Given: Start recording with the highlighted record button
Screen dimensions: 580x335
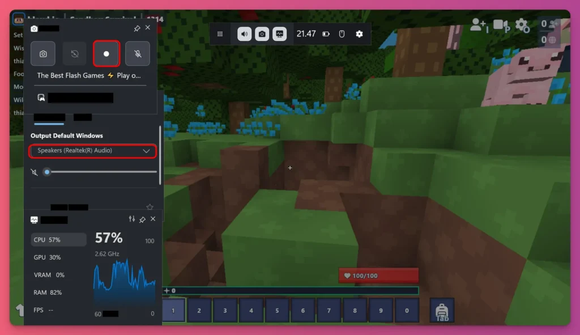Looking at the screenshot, I should tap(105, 54).
